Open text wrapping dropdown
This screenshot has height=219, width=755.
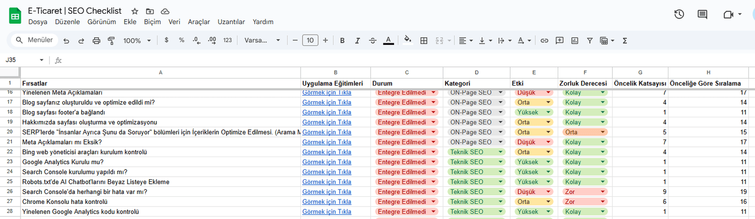(504, 40)
